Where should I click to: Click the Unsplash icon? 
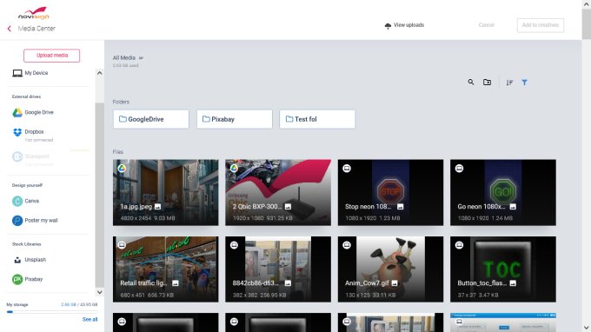tap(17, 260)
